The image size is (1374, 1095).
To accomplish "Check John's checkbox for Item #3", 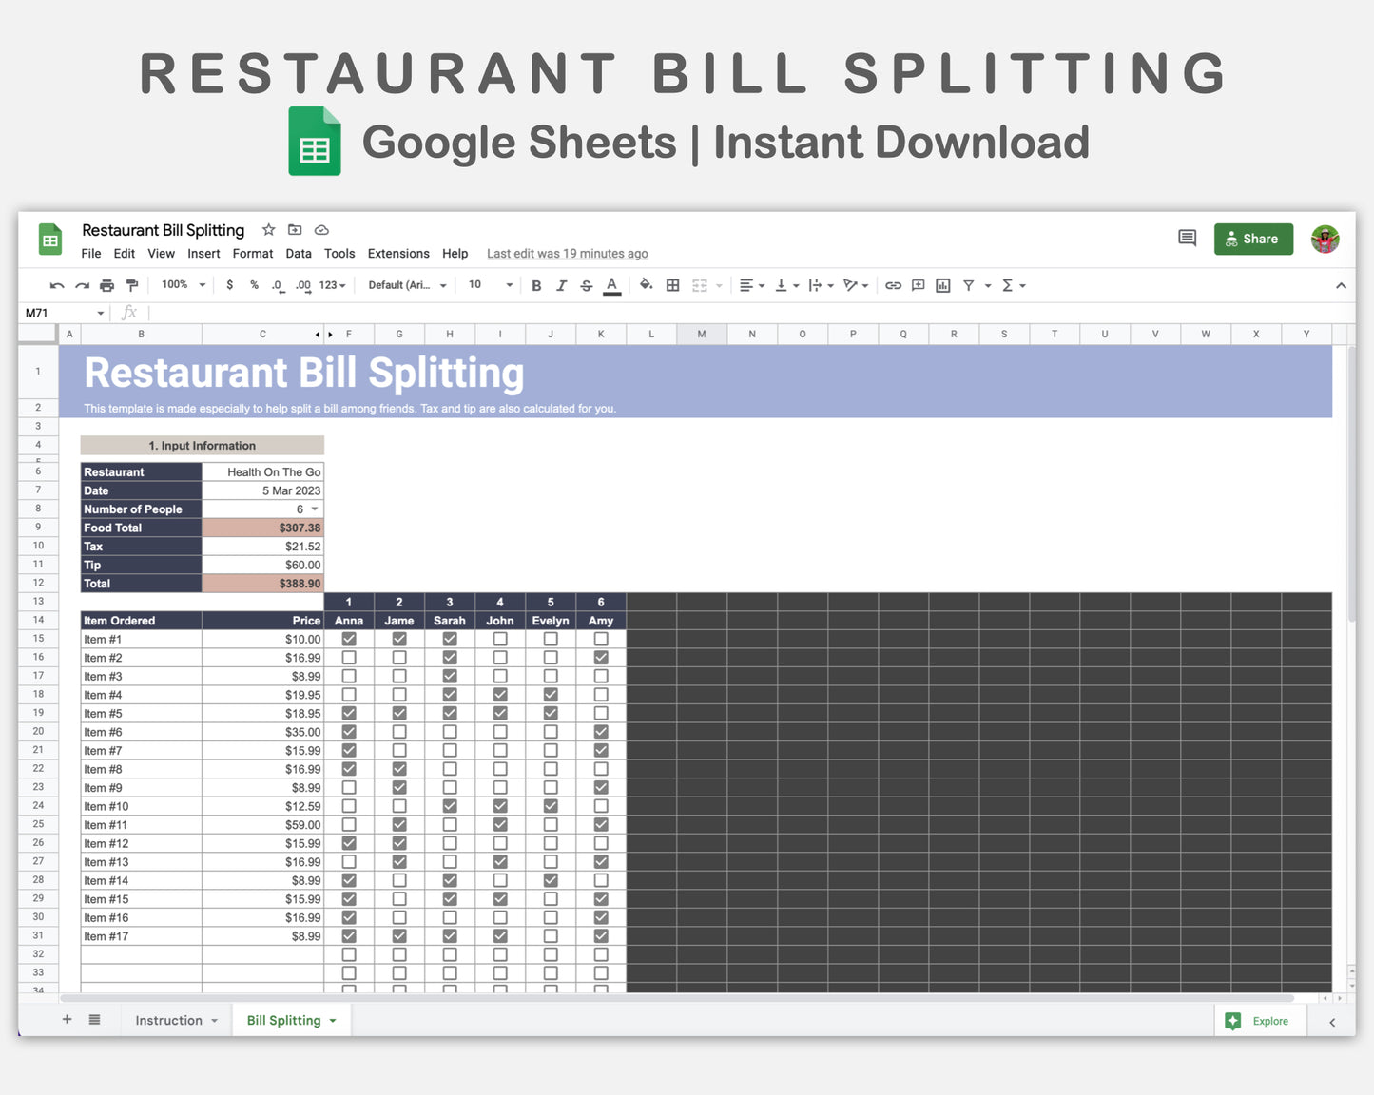I will [500, 676].
